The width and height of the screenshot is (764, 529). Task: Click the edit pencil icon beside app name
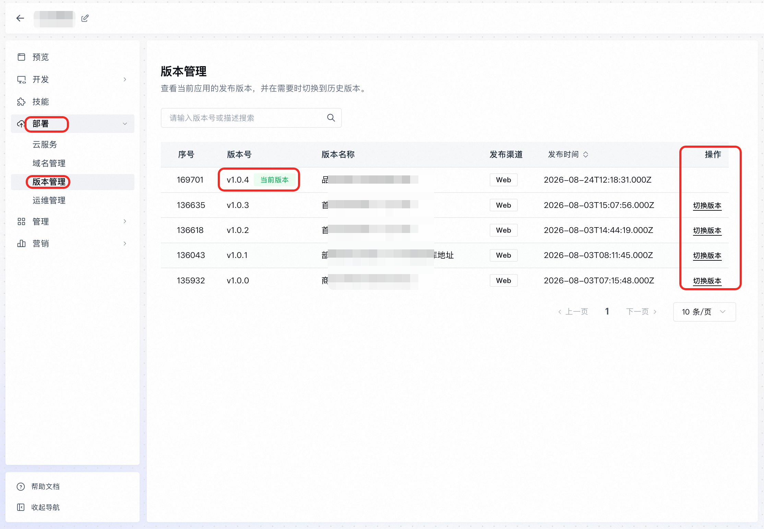85,18
